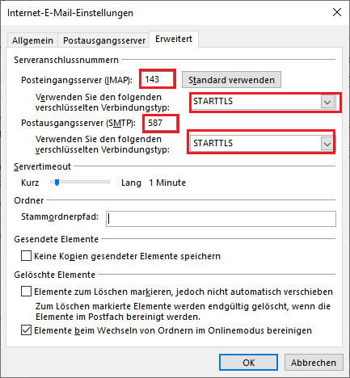Click the IMAP port field showing 143

click(x=158, y=79)
